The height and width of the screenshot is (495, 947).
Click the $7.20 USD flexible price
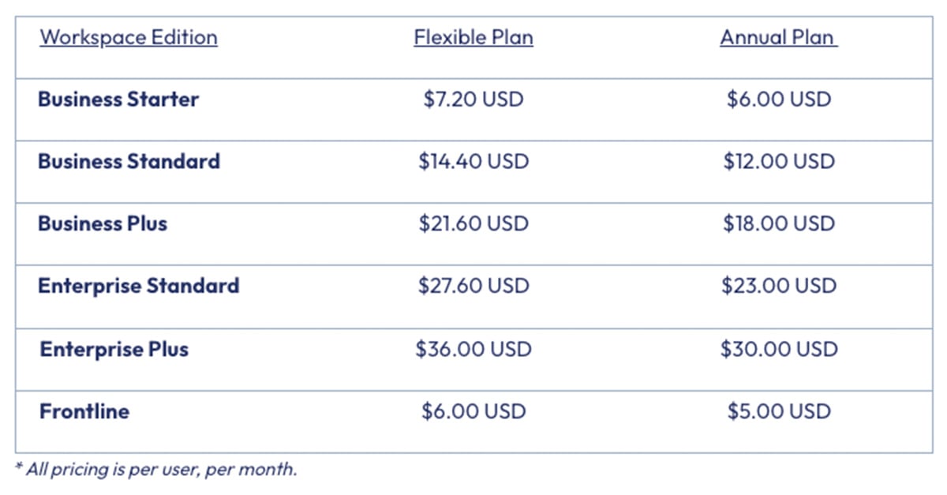(x=473, y=99)
